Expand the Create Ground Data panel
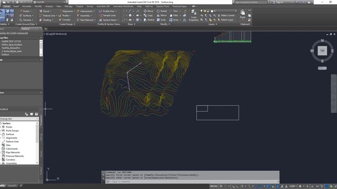 pos(26,24)
